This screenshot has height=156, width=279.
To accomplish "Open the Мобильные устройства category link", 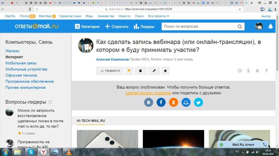I will tap(26, 69).
